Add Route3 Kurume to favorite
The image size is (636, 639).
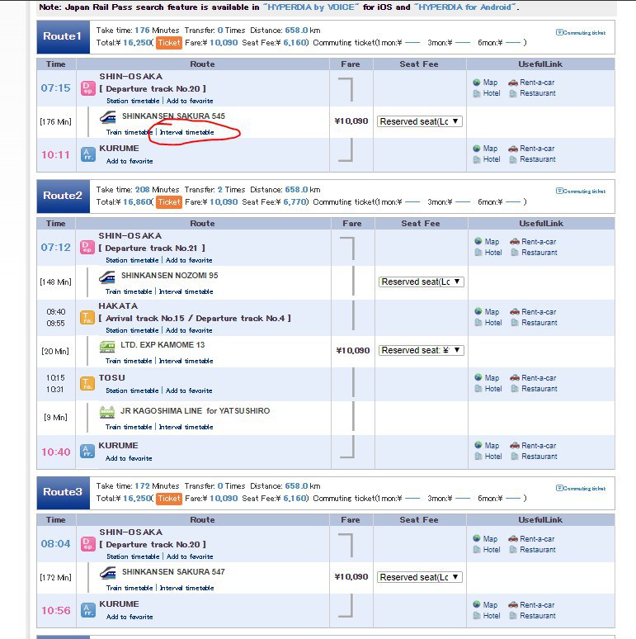point(130,617)
